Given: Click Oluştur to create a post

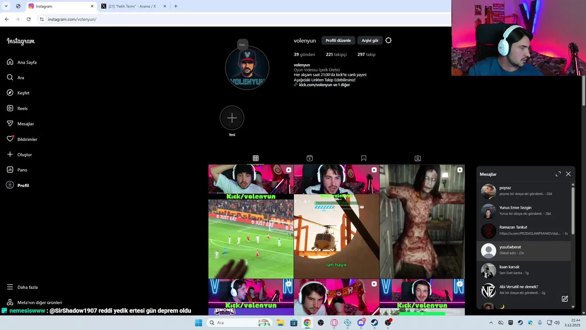Looking at the screenshot, I should pyautogui.click(x=19, y=154).
